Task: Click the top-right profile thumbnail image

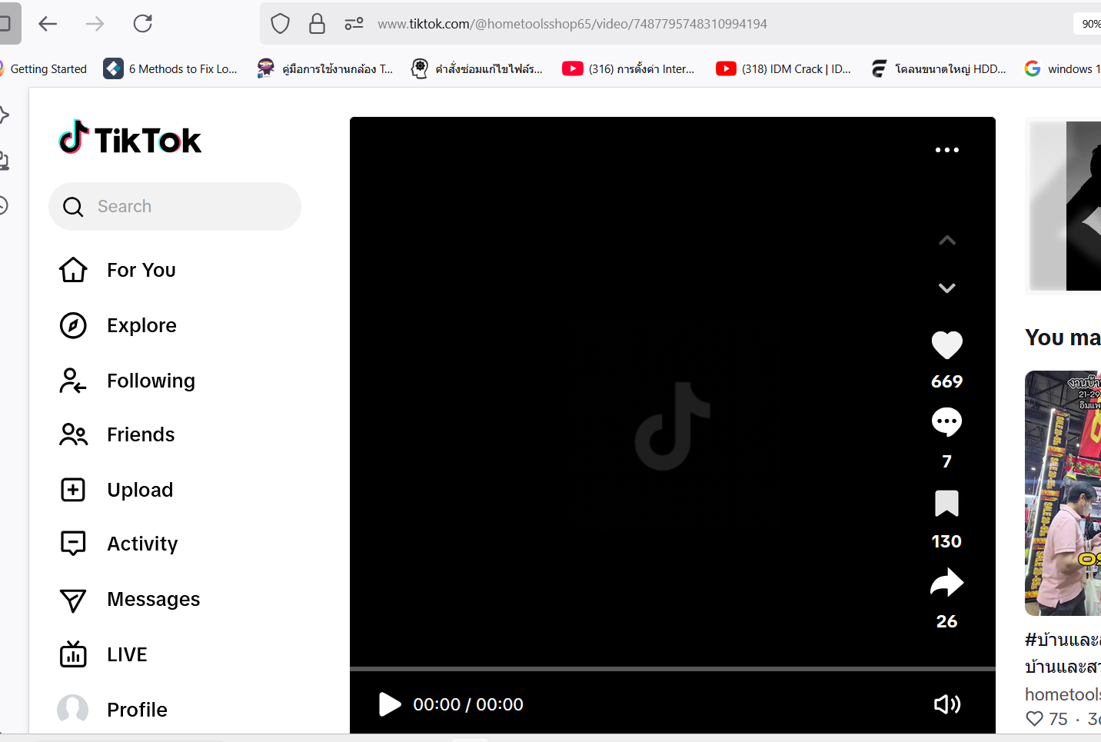Action: [x=1065, y=206]
